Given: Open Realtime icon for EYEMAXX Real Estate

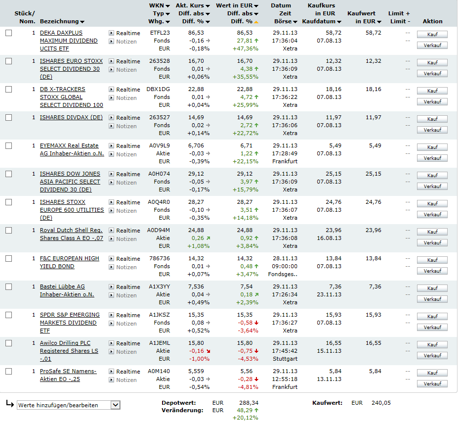Looking at the screenshot, I should tap(111, 145).
